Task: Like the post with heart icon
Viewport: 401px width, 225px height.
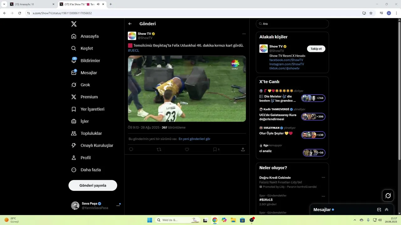Action: pos(187,149)
